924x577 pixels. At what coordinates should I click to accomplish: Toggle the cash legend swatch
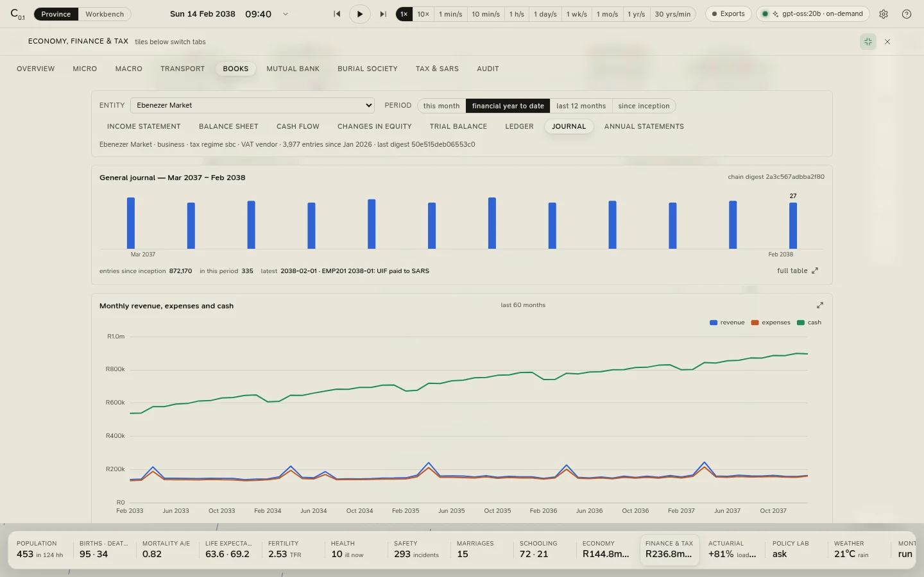(x=800, y=322)
